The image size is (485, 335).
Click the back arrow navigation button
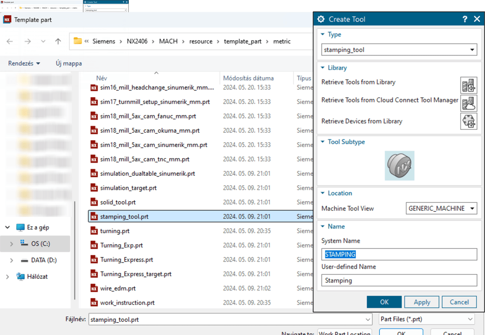[10, 41]
